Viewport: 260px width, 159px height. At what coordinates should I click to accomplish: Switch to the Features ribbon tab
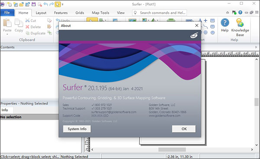point(61,13)
